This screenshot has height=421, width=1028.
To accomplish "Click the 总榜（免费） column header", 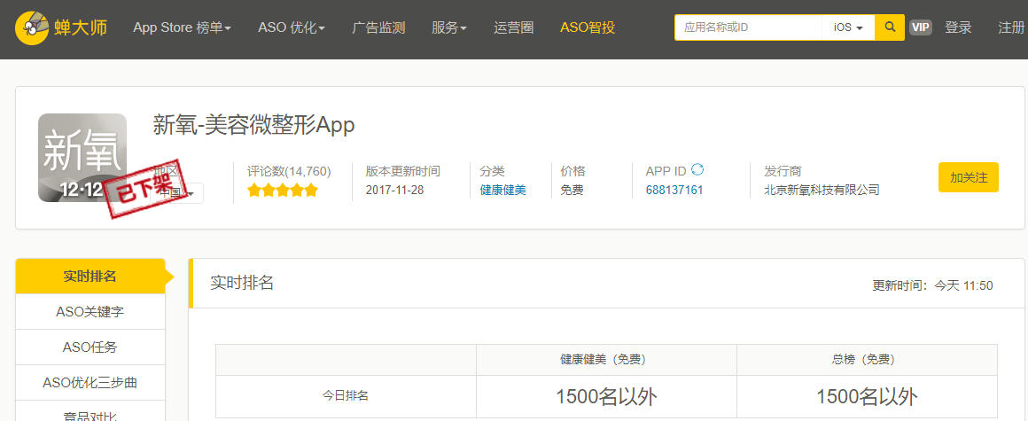I will coord(867,360).
